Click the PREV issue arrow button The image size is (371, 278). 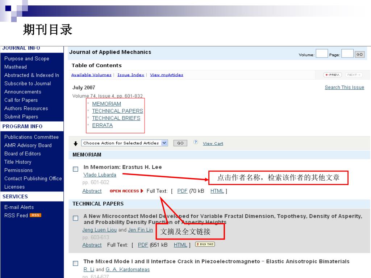coord(333,75)
